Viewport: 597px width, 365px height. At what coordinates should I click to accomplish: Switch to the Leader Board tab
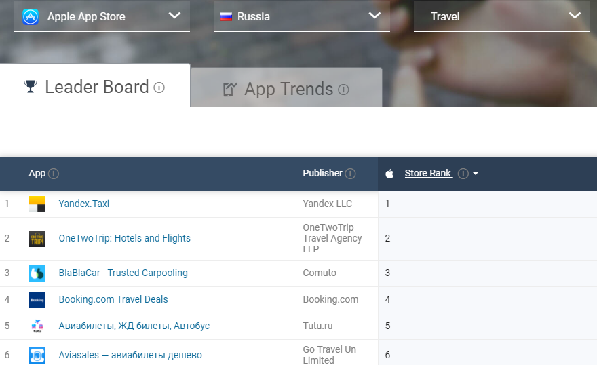(95, 85)
